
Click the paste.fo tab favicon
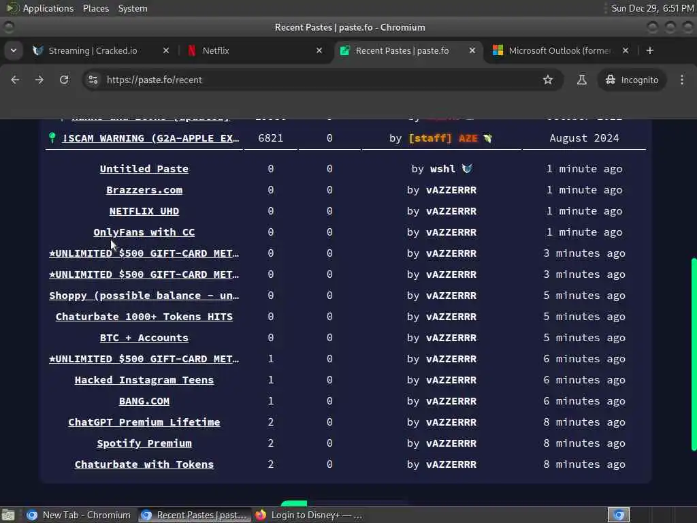click(x=344, y=50)
